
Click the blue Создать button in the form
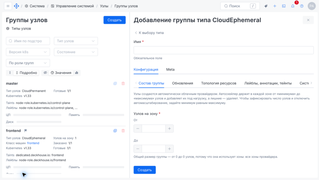[x=145, y=170]
